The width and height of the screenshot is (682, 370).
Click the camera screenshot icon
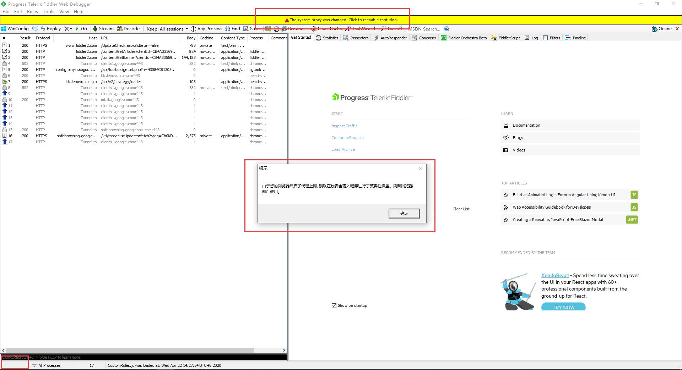click(x=268, y=29)
